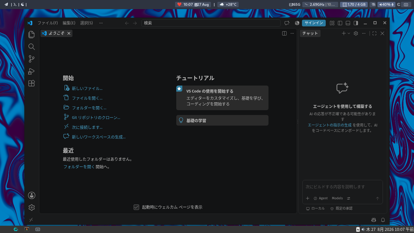Send the chat message with arrow button
The height and width of the screenshot is (233, 414).
pos(377,198)
